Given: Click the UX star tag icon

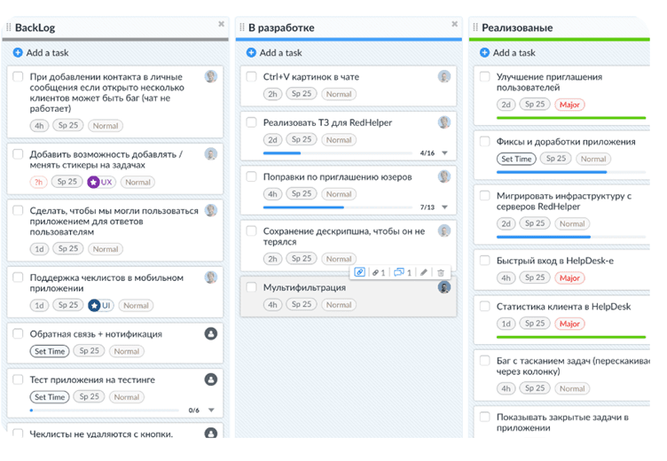Looking at the screenshot, I should (93, 182).
